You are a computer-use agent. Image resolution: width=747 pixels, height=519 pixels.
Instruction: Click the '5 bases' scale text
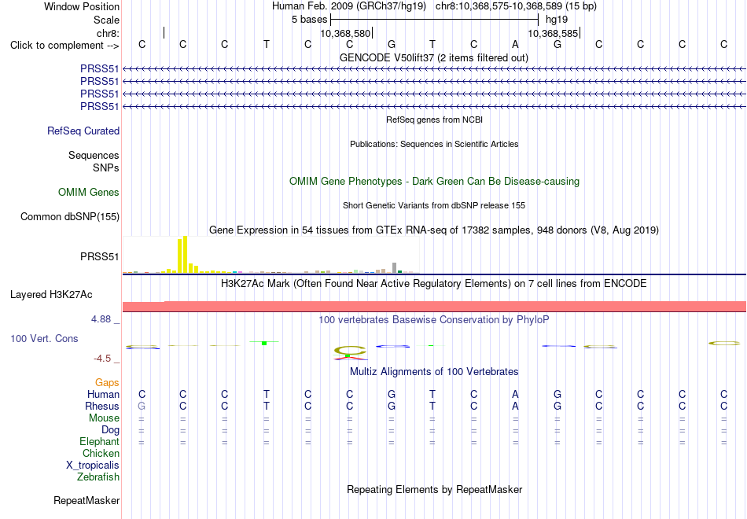point(310,20)
